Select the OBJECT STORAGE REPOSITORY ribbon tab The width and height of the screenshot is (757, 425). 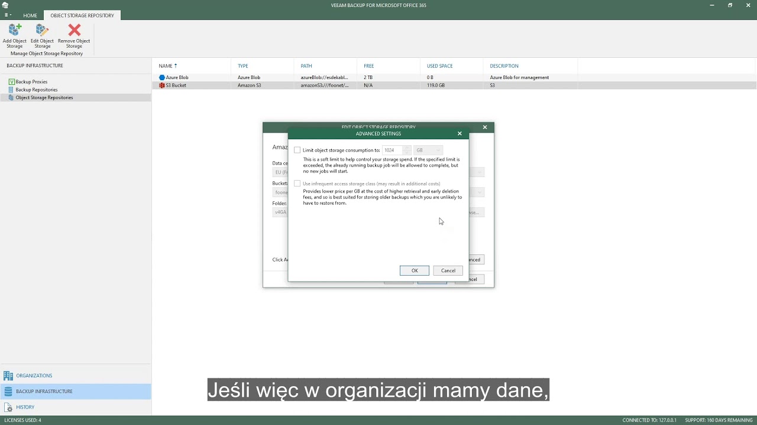click(82, 15)
